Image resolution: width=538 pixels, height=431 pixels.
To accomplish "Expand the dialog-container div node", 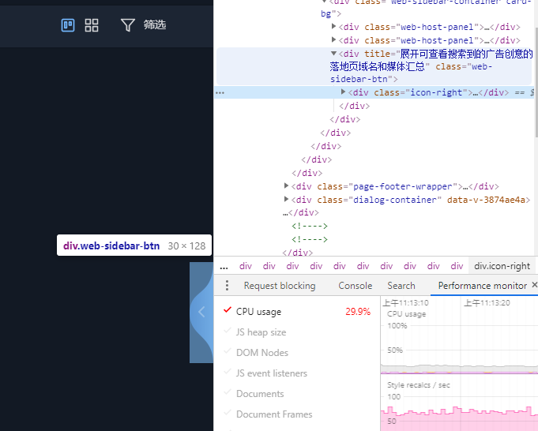I will pos(287,200).
